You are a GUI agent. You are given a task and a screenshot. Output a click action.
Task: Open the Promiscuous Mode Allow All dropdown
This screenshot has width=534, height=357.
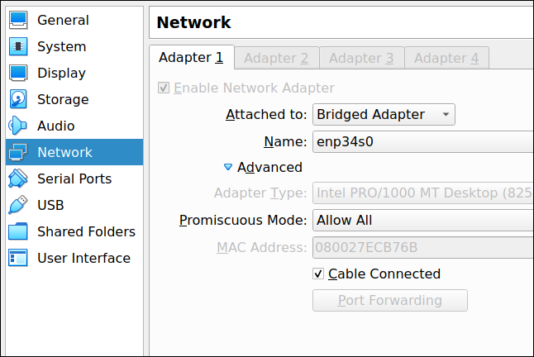(x=423, y=220)
